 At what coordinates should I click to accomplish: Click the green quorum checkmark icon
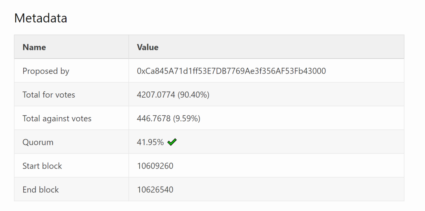(x=172, y=142)
